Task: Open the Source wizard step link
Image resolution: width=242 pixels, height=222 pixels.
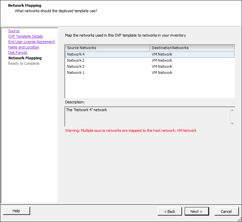Action: tap(14, 31)
